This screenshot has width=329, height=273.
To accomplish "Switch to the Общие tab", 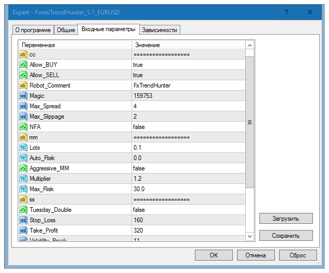I will (65, 30).
